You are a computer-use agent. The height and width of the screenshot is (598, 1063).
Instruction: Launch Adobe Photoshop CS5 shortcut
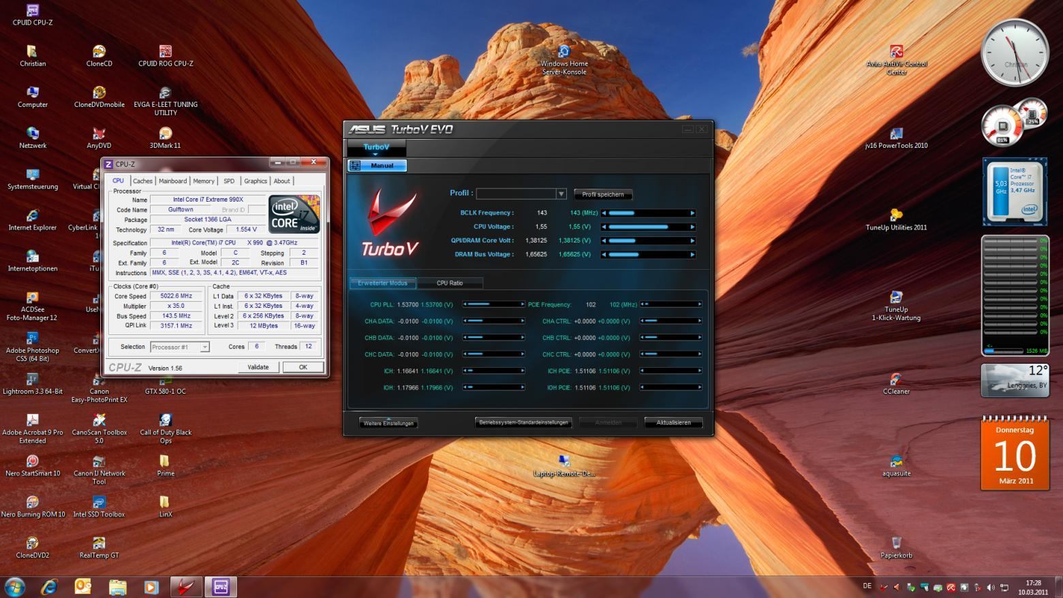coord(32,347)
